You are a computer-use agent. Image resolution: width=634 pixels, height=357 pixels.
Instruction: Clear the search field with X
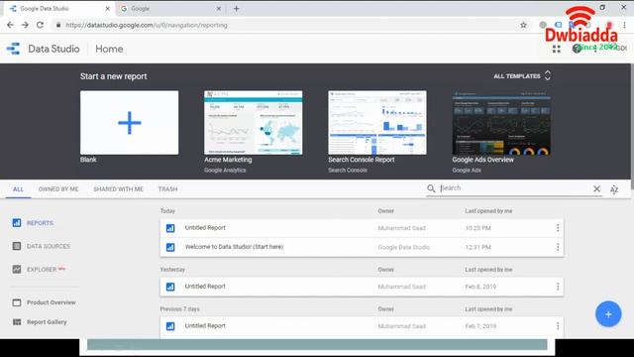coord(596,188)
